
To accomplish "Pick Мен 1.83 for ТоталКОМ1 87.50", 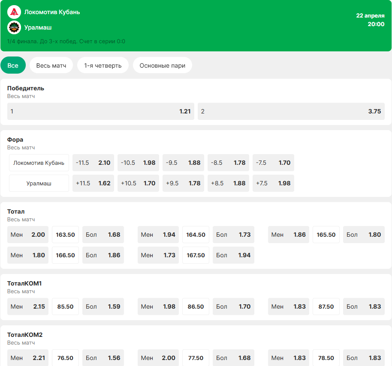I will click(289, 306).
